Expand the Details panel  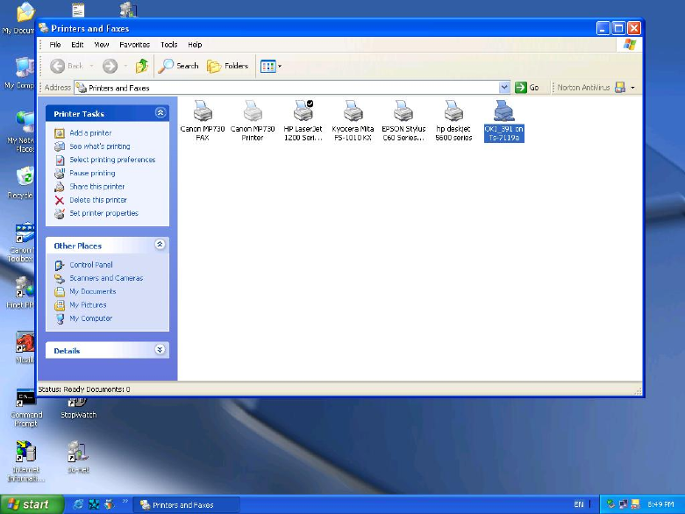(x=160, y=349)
